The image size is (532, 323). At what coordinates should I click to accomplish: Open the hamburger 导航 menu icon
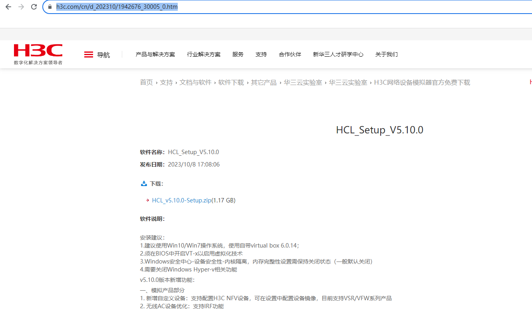[89, 55]
